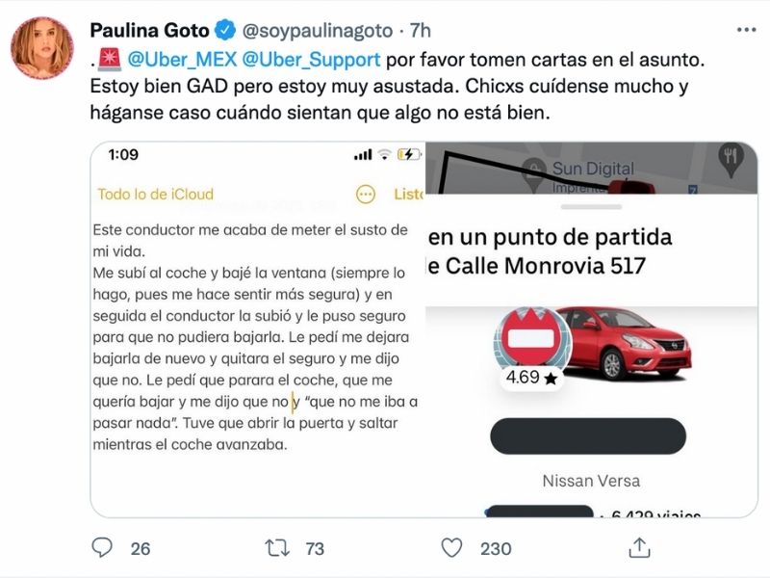
Task: Open the iCloud note screenshot image
Action: [x=258, y=329]
